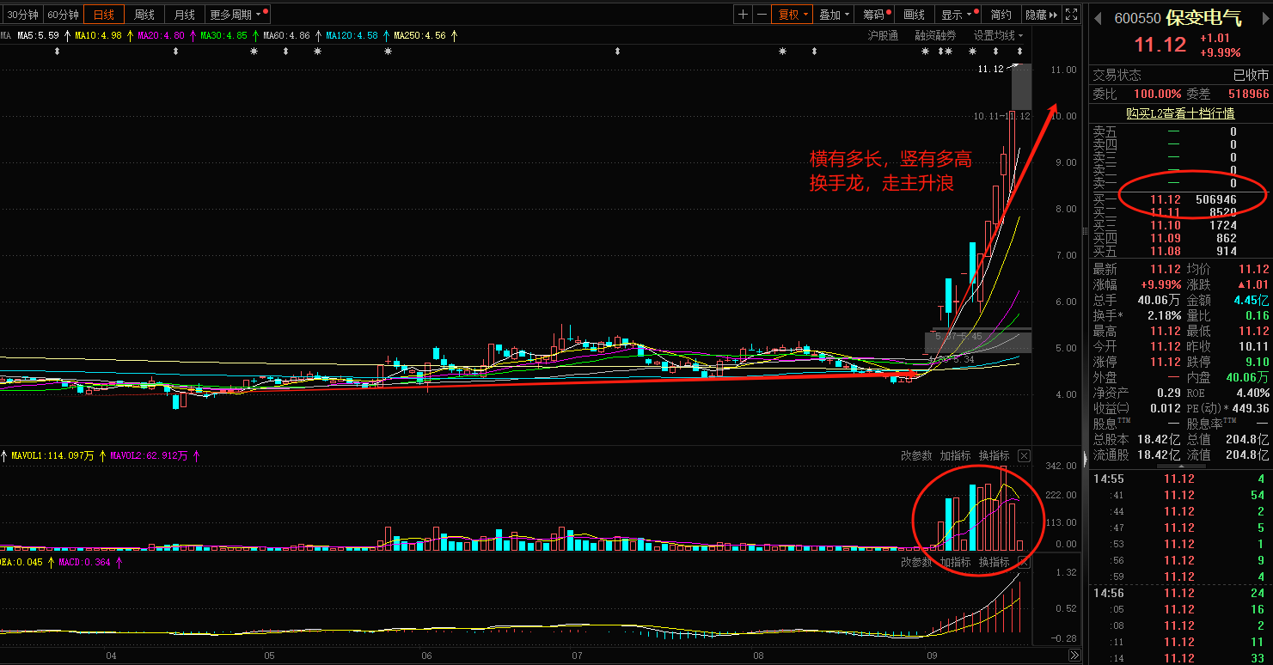Screen dimensions: 1273x665
Task: Click 换手 turnover 2.18% value
Action: [x=1164, y=315]
